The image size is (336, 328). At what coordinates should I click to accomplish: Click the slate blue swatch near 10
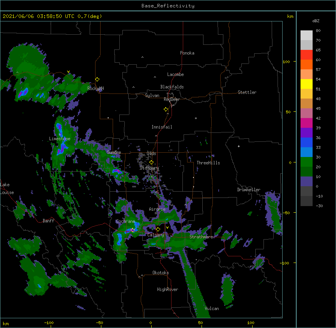click(306, 182)
